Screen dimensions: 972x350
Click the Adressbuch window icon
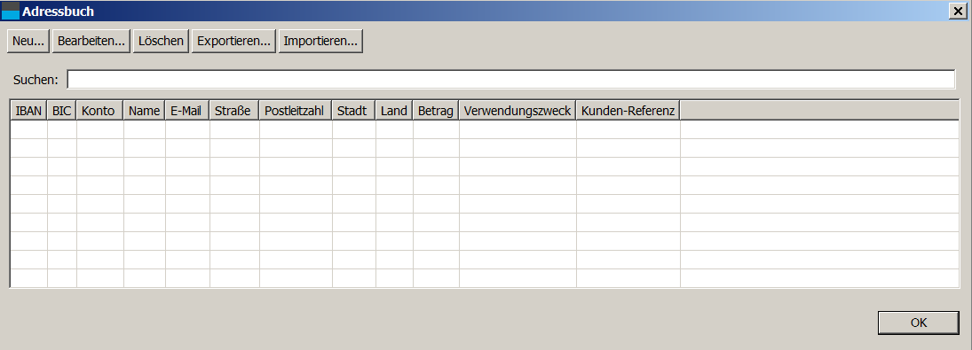12,11
